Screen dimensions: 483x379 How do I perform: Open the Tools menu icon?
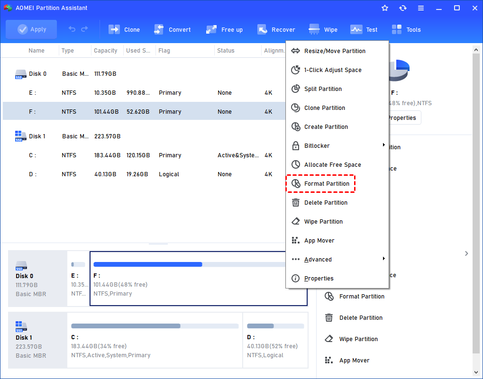[397, 29]
